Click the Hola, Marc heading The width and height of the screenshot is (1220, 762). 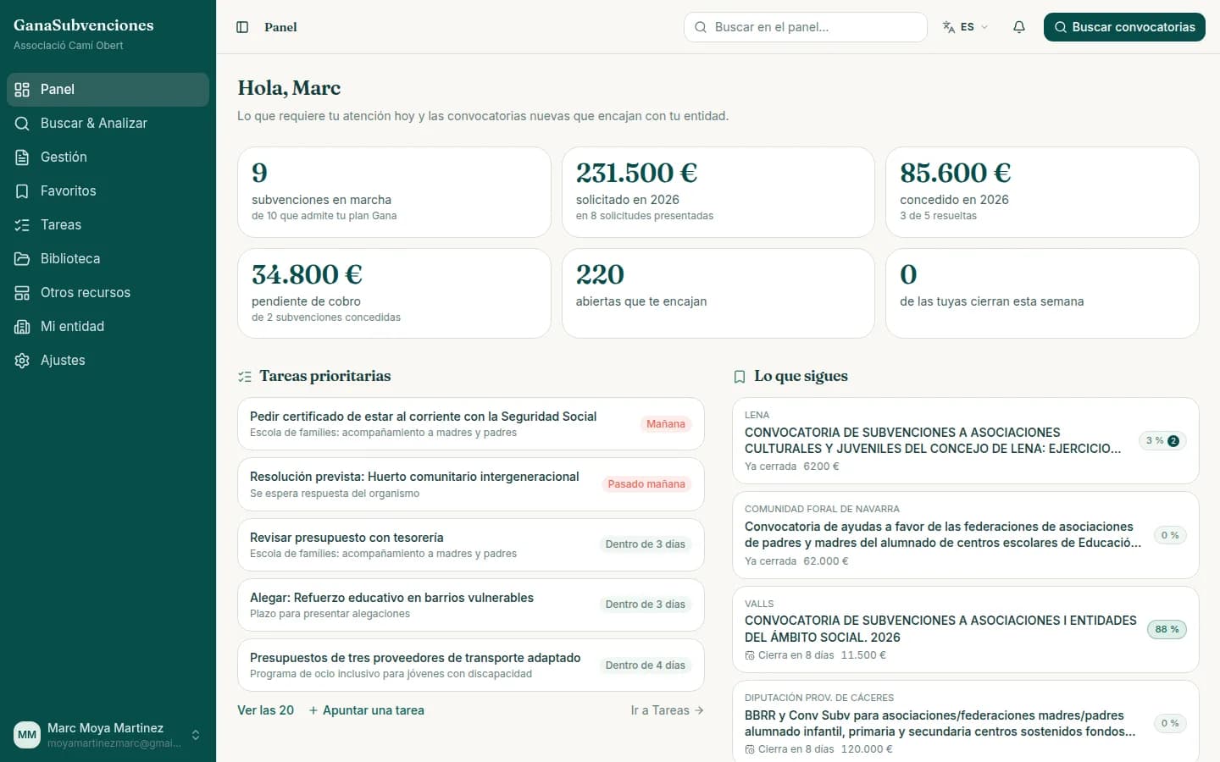pyautogui.click(x=289, y=88)
